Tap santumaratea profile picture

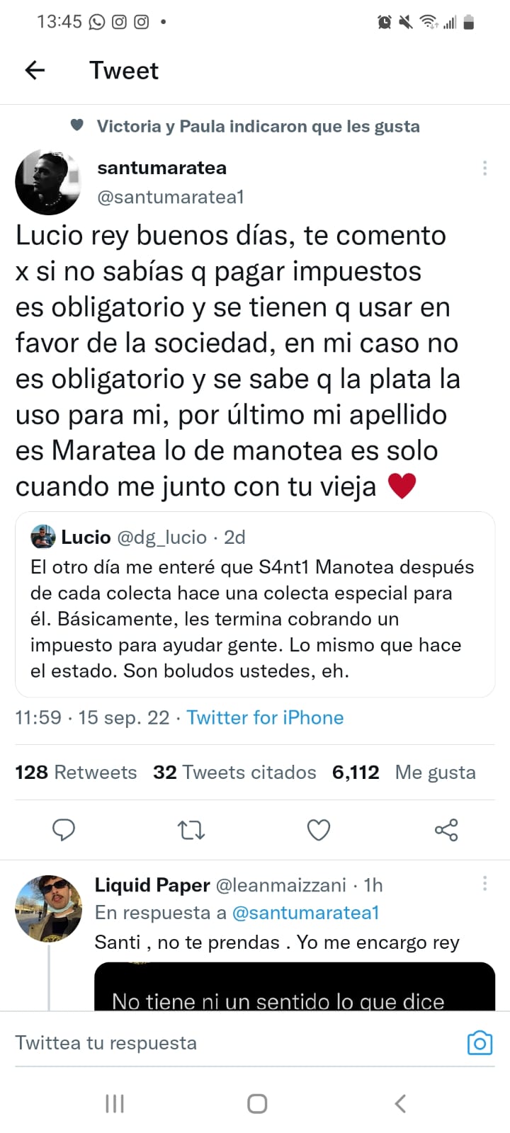(x=48, y=182)
